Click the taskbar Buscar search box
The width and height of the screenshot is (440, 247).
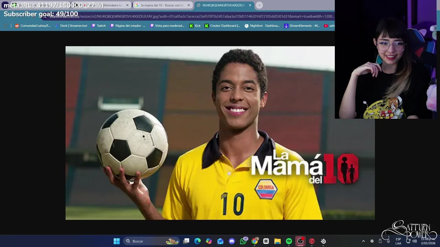coord(151,241)
